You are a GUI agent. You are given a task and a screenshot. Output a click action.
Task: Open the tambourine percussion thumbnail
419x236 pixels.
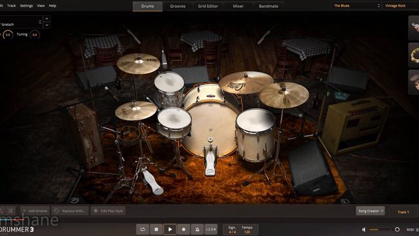point(414,55)
